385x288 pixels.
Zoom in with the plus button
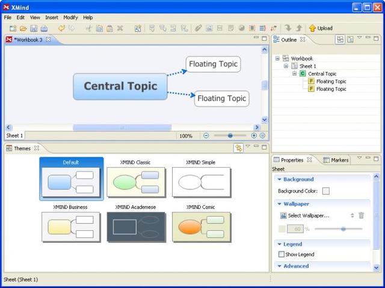[254, 135]
